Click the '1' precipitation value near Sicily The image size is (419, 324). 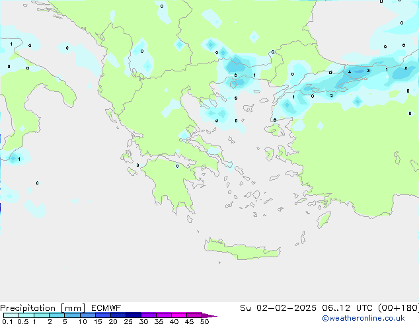[19, 159]
